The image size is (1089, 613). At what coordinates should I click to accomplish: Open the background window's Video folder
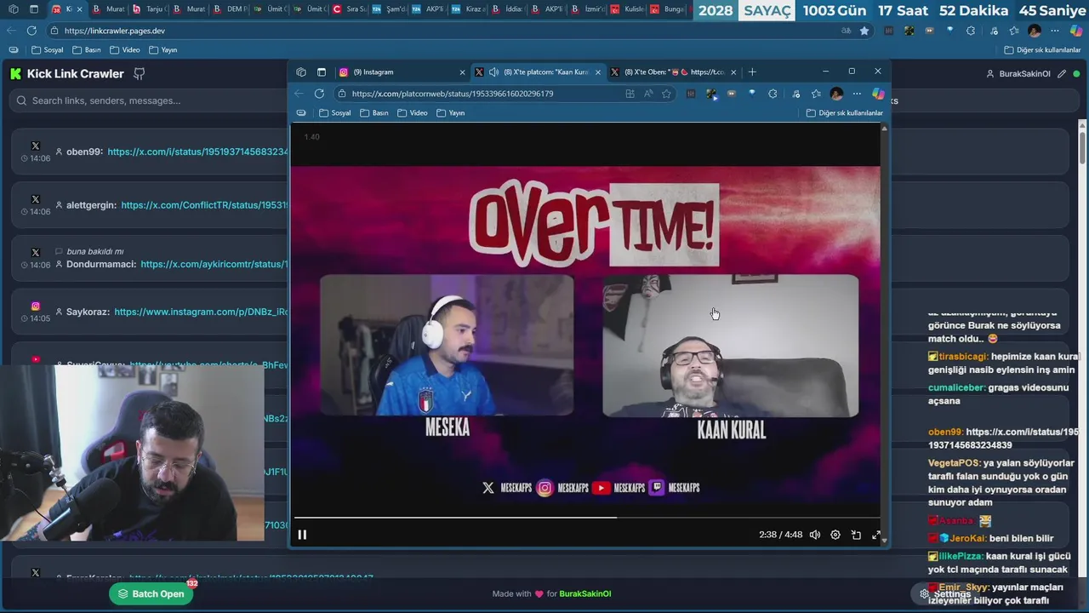125,50
